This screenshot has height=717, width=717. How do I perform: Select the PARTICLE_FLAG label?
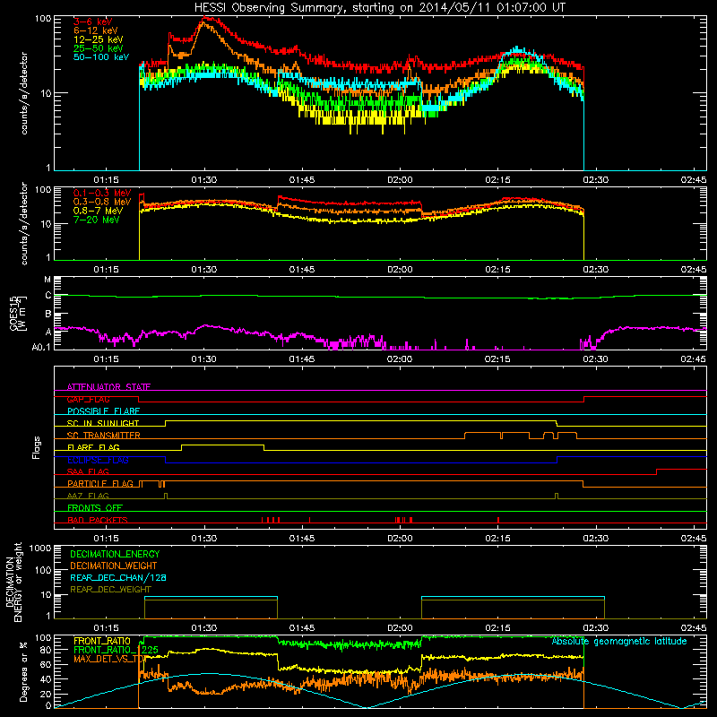point(100,484)
